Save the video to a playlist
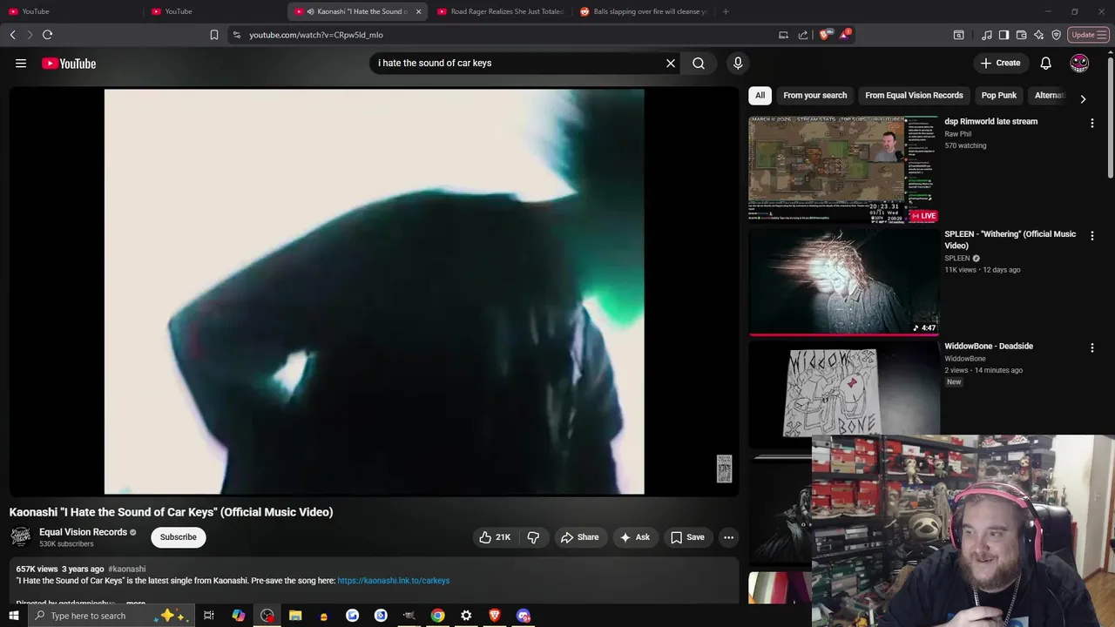The image size is (1115, 627). pos(686,537)
